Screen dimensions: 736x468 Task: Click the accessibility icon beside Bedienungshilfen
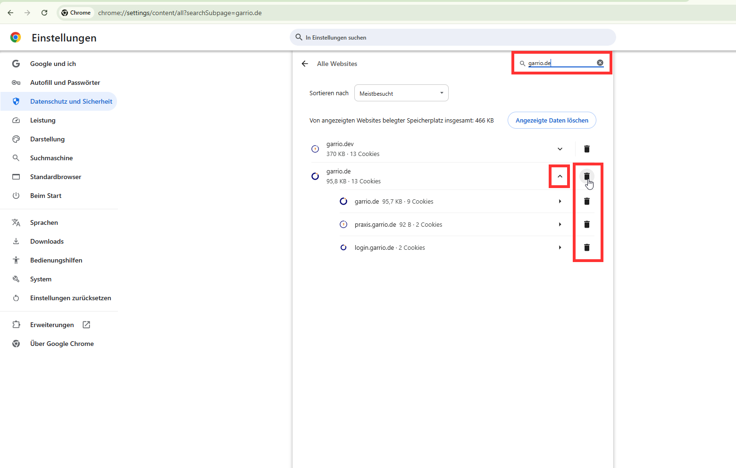tap(16, 260)
